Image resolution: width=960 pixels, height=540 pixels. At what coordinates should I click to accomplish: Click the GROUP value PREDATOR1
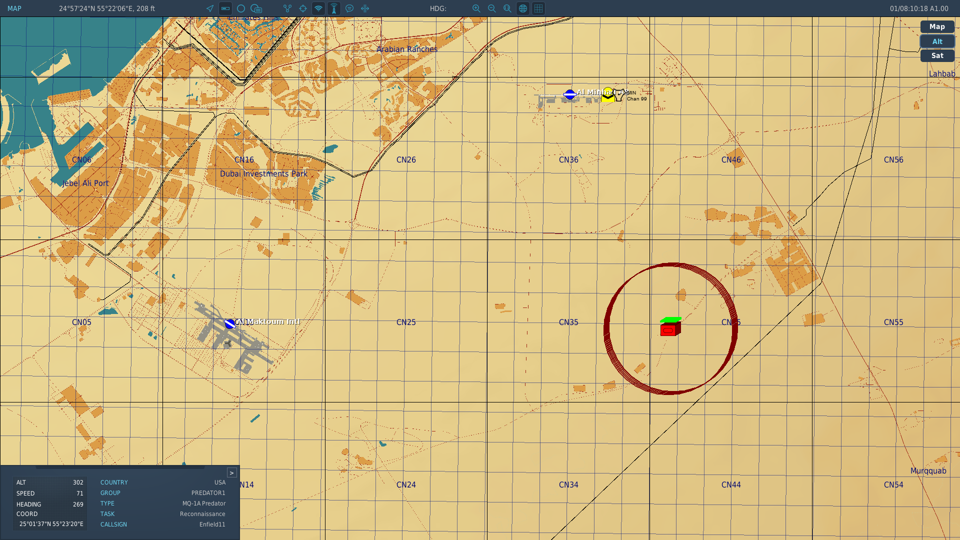tap(208, 493)
